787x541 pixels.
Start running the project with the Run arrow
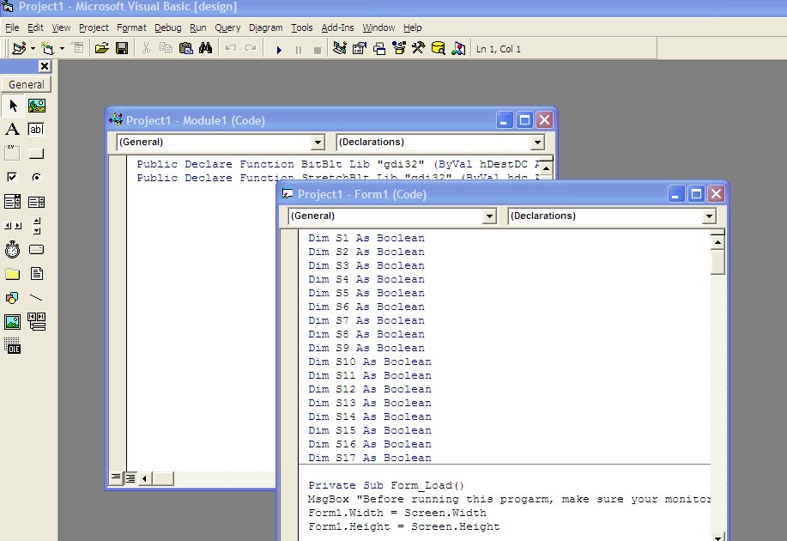click(279, 48)
